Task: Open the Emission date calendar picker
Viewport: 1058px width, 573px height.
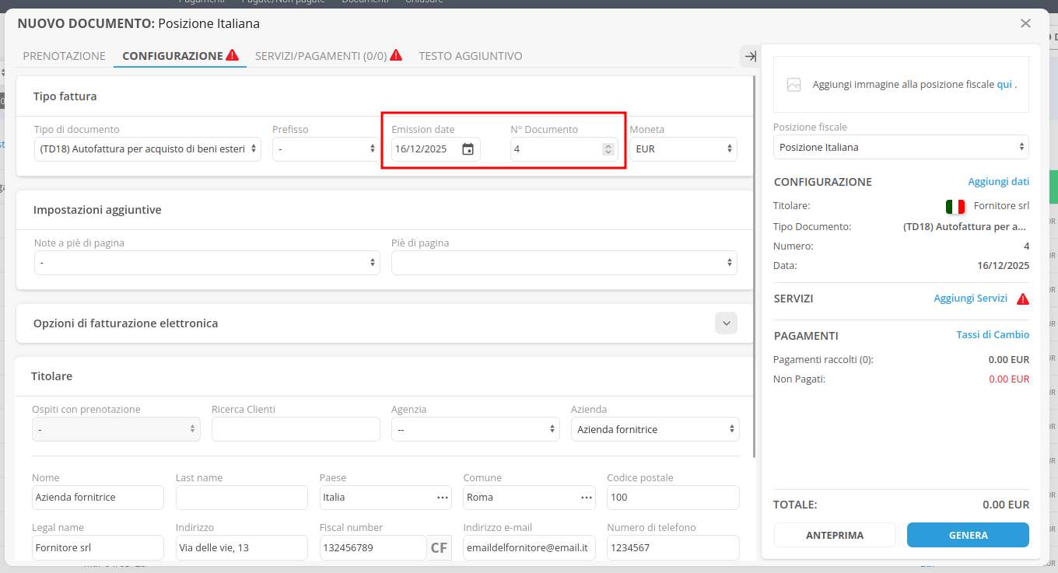Action: coord(468,149)
